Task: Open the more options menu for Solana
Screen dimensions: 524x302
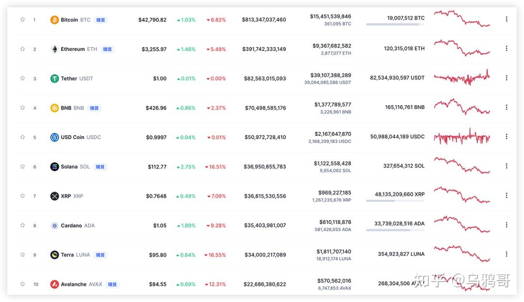Action: pos(507,166)
